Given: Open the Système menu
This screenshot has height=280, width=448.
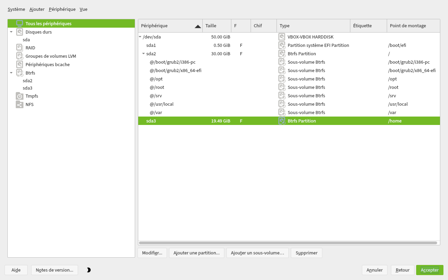Looking at the screenshot, I should [16, 9].
